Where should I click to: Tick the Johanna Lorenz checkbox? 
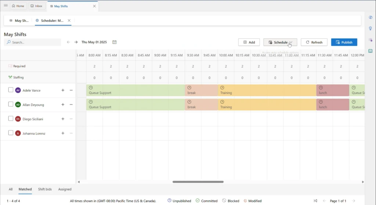11,133
